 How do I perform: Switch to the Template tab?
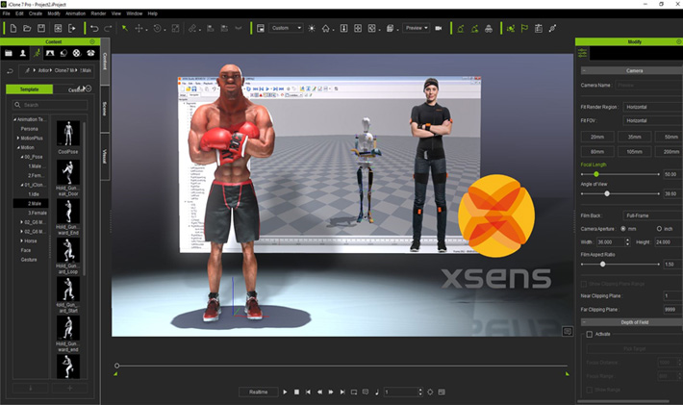29,89
